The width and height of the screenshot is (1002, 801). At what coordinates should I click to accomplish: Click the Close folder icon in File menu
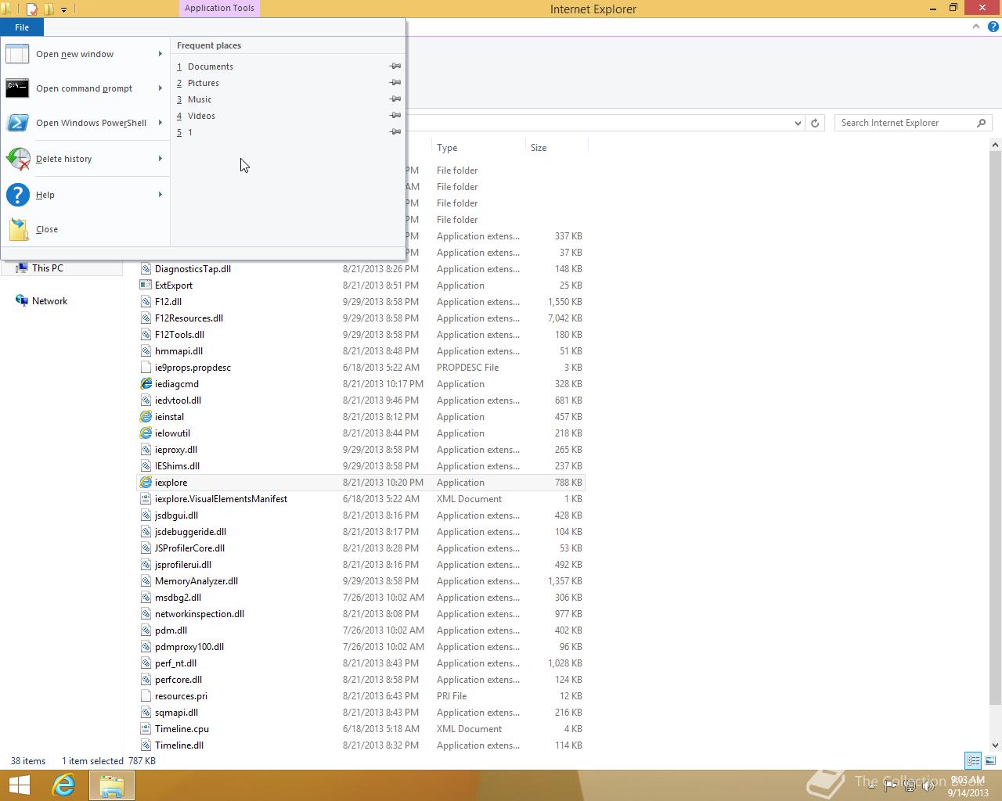coord(19,229)
